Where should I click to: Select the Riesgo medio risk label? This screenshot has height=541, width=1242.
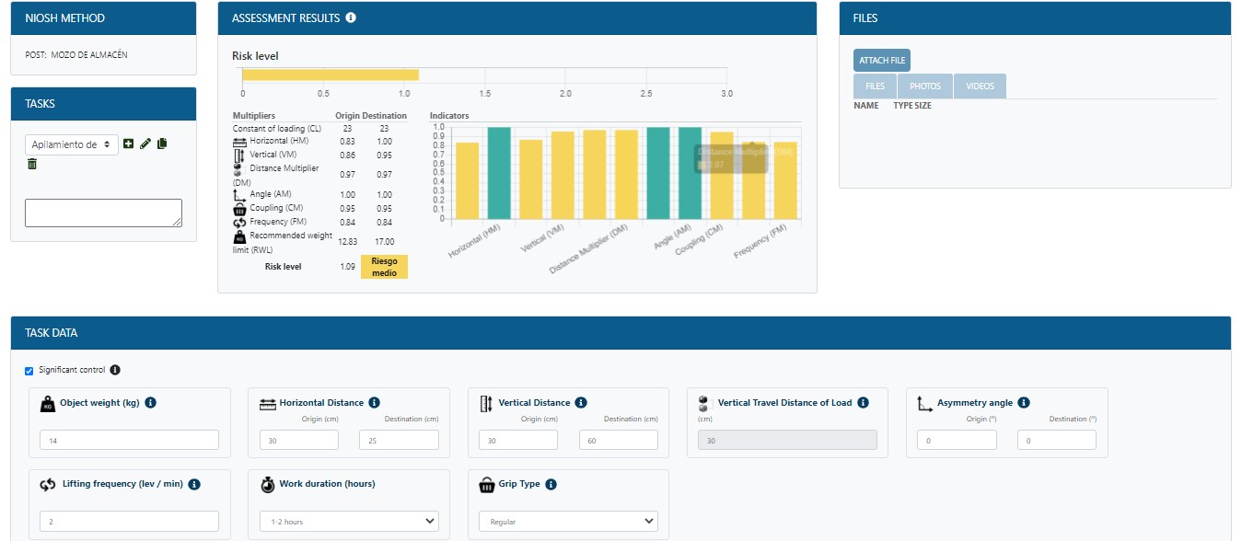tap(384, 269)
